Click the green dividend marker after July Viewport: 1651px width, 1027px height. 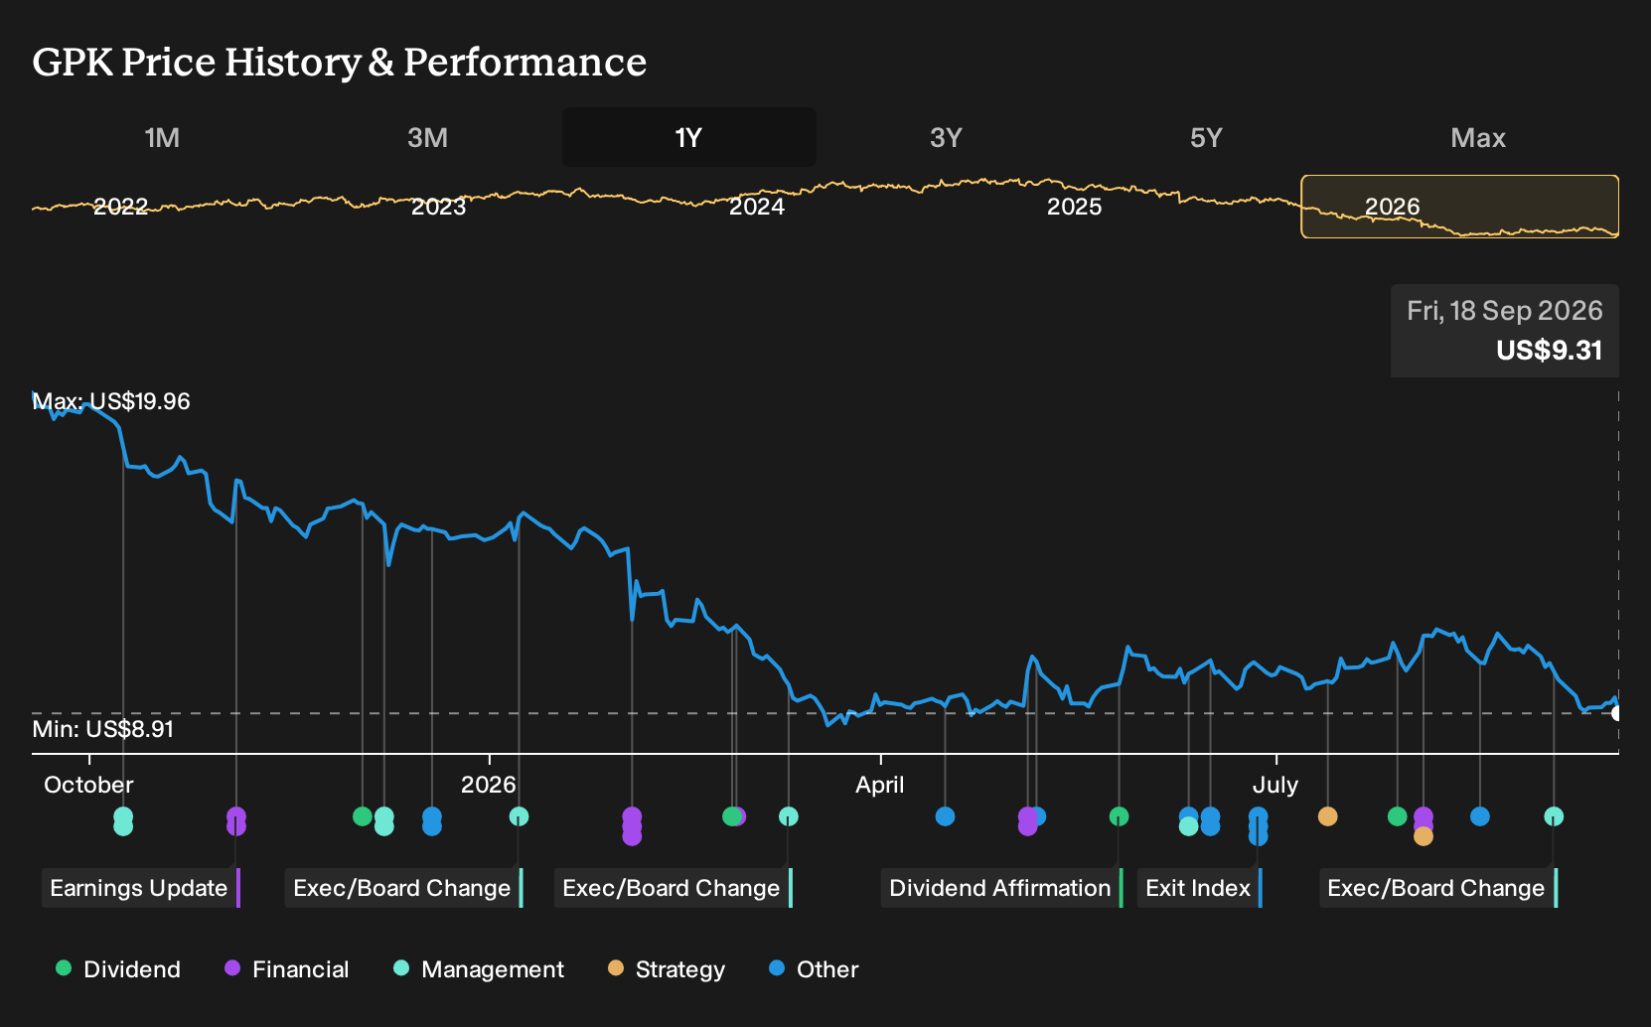(x=1397, y=816)
